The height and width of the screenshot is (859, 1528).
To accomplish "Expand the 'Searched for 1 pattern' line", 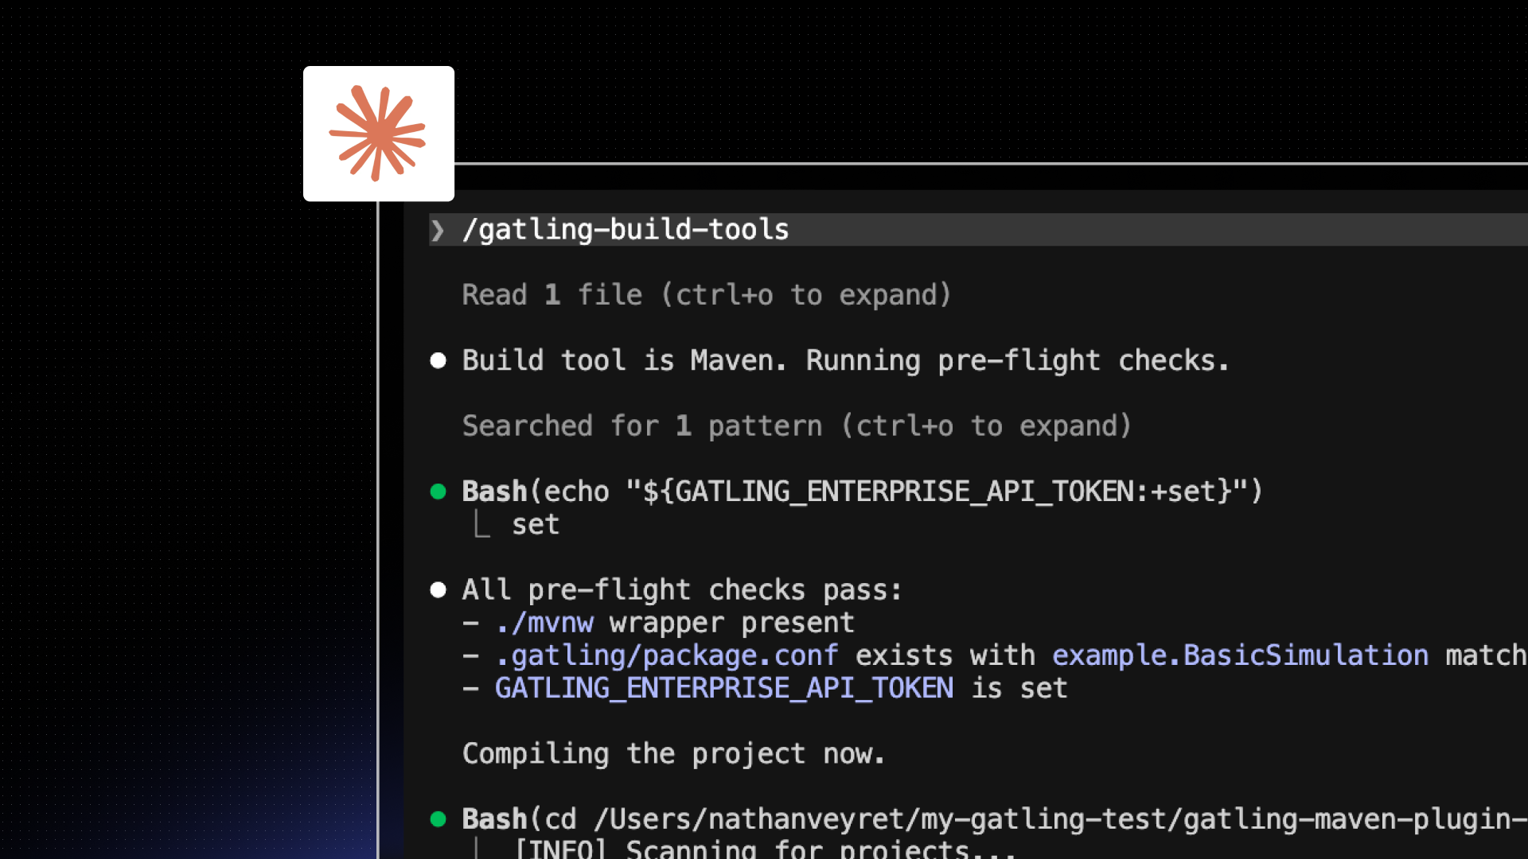I will click(796, 426).
